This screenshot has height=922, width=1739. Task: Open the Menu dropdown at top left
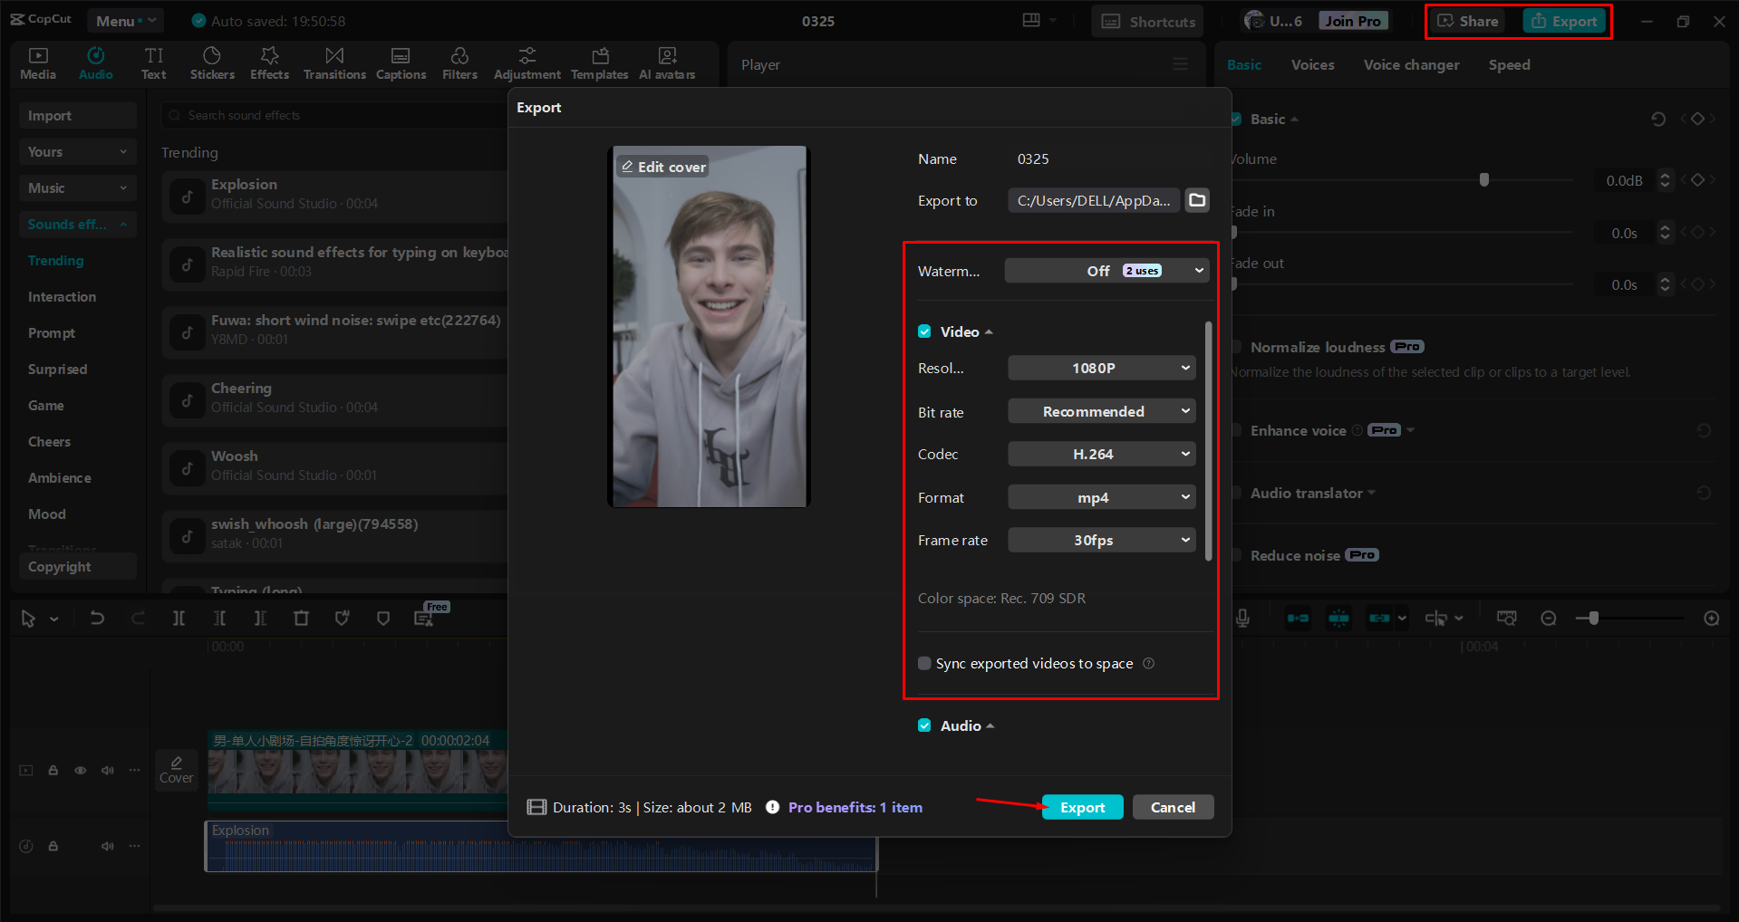click(125, 20)
